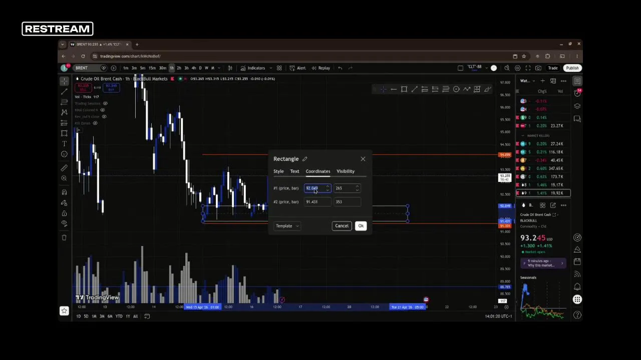Image resolution: width=641 pixels, height=360 pixels.
Task: Click the trash remove objects icon
Action: click(64, 237)
